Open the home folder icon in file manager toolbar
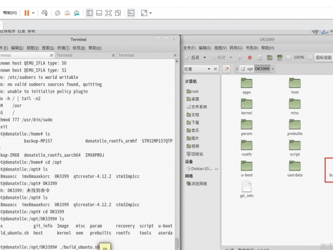 coord(269,57)
